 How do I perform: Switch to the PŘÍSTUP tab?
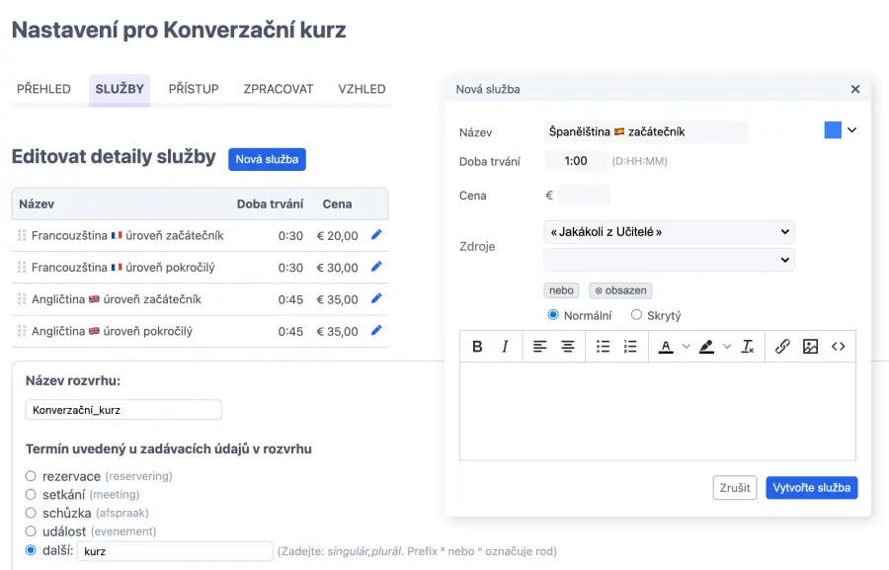pyautogui.click(x=194, y=89)
